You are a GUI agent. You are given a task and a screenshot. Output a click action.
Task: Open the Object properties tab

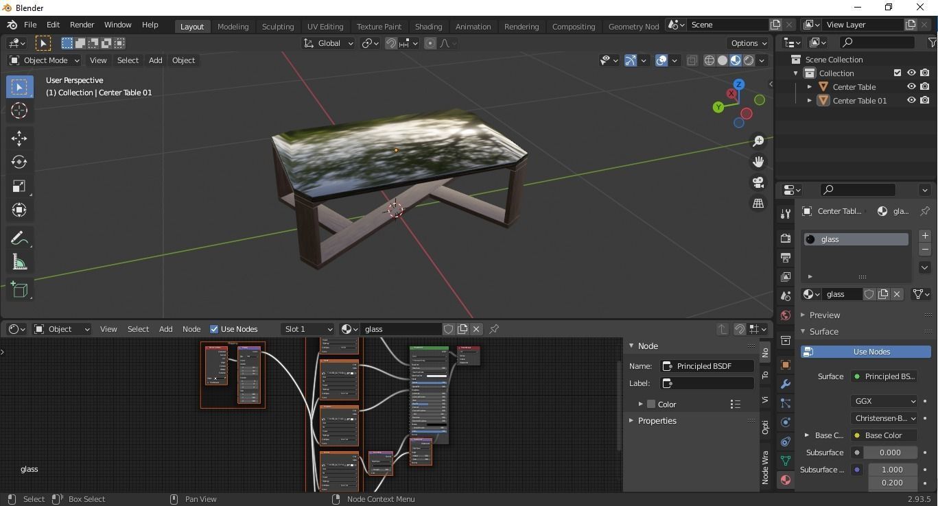click(786, 365)
